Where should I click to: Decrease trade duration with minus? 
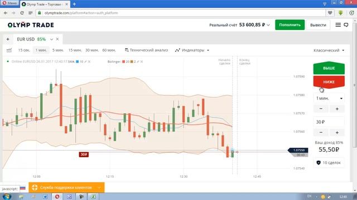[x=321, y=109]
